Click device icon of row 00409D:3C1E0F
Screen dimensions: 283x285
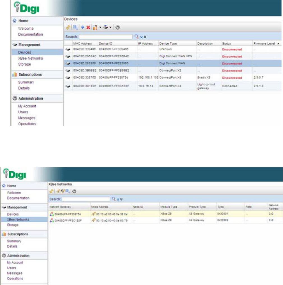point(68,86)
